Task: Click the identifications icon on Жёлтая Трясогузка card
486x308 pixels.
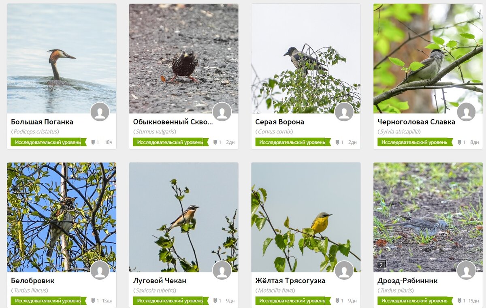Action: point(337,301)
